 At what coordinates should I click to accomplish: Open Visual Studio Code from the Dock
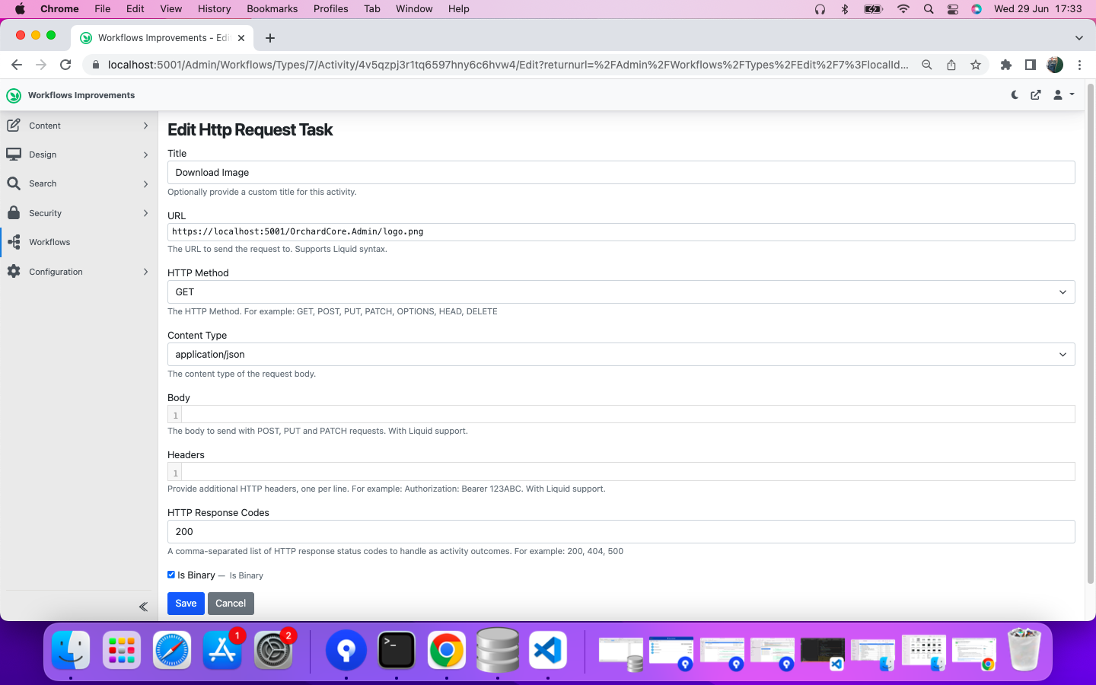(x=548, y=650)
